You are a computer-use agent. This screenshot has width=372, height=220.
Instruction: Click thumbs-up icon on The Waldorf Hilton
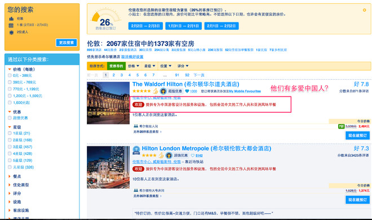[156, 91]
